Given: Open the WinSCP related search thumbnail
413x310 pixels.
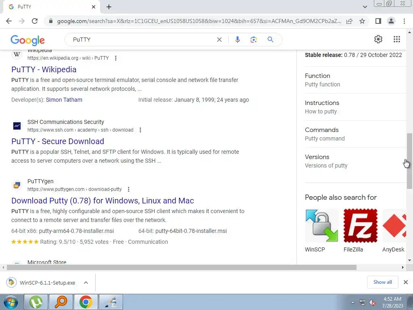Looking at the screenshot, I should 321,226.
